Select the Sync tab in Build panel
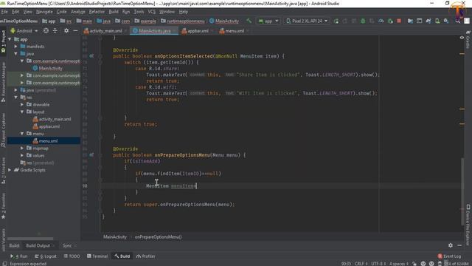The height and width of the screenshot is (266, 472). click(67, 245)
